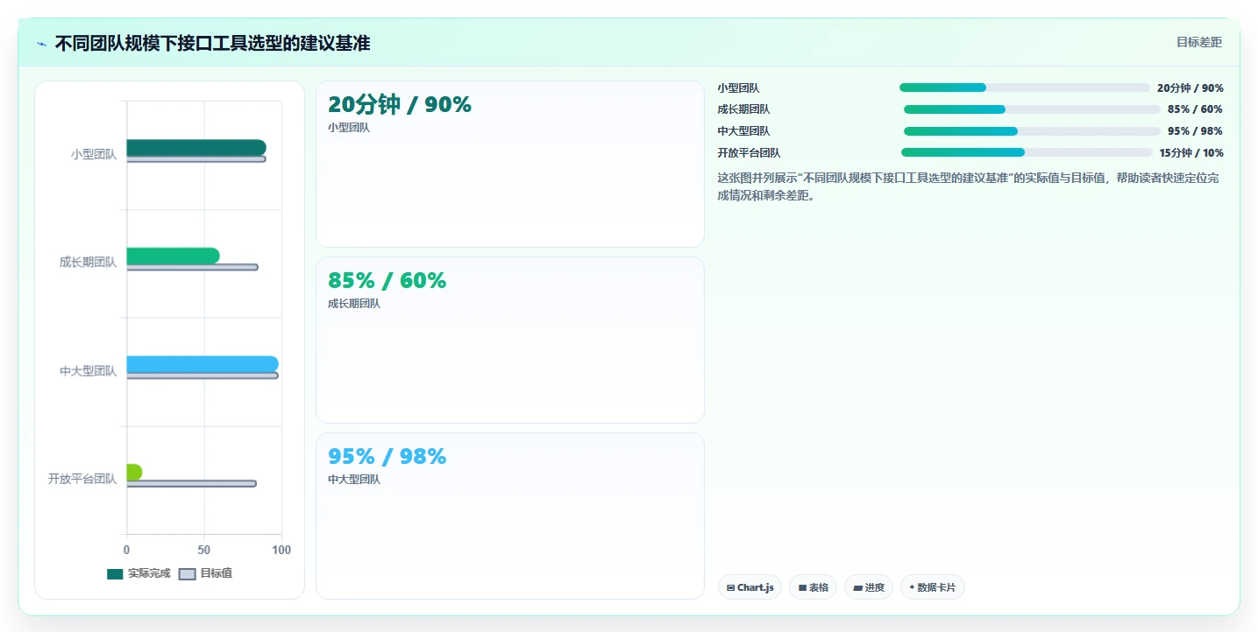1258x632 pixels.
Task: Click the 目标值 legend color box
Action: pyautogui.click(x=187, y=574)
